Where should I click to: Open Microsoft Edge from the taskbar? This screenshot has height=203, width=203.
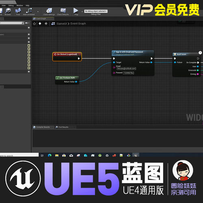[50, 155]
